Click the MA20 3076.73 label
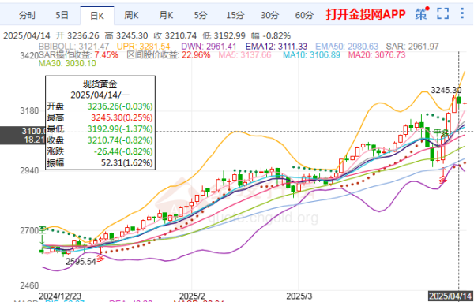474x302 pixels. tap(377, 55)
